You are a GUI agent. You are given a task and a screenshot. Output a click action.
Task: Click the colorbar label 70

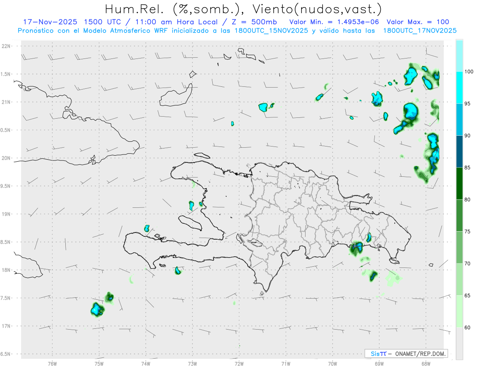(468, 264)
